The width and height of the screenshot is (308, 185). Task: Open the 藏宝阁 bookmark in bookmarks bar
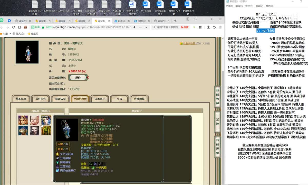point(33,34)
